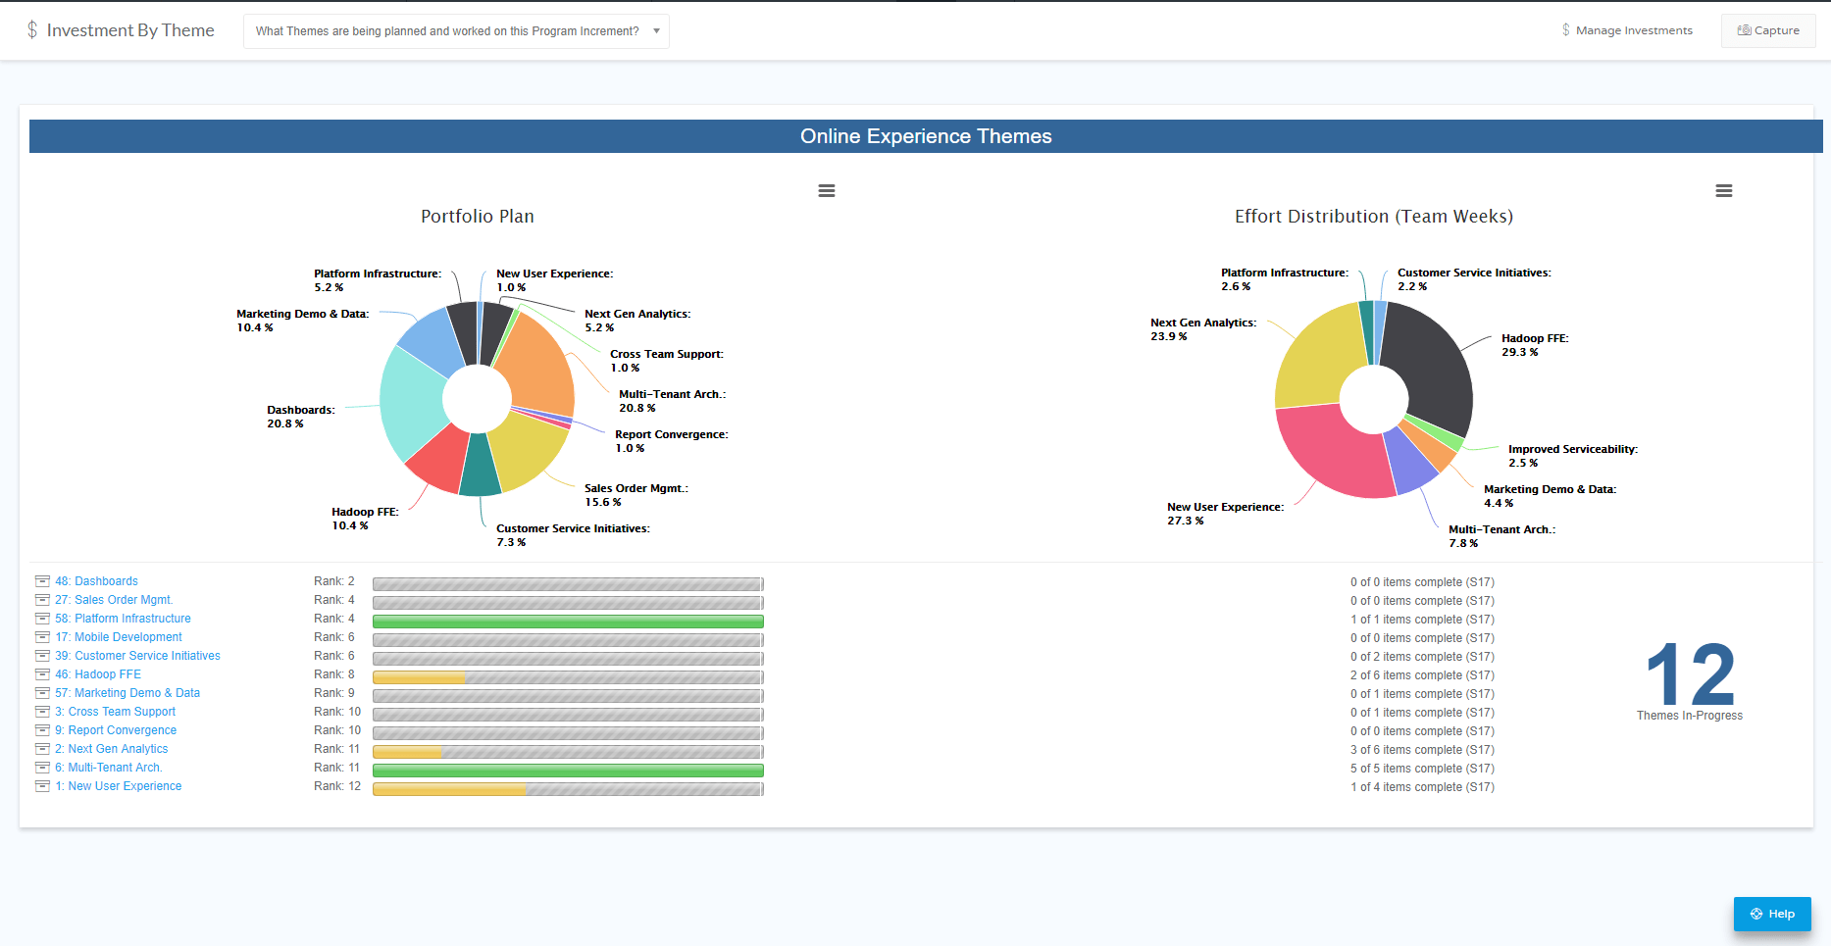Screen dimensions: 1831x946
Task: Open the 1: New User Experience link
Action: (119, 786)
